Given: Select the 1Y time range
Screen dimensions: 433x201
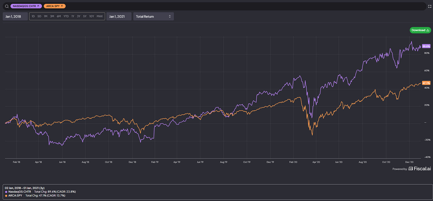Looking at the screenshot, I should [73, 16].
